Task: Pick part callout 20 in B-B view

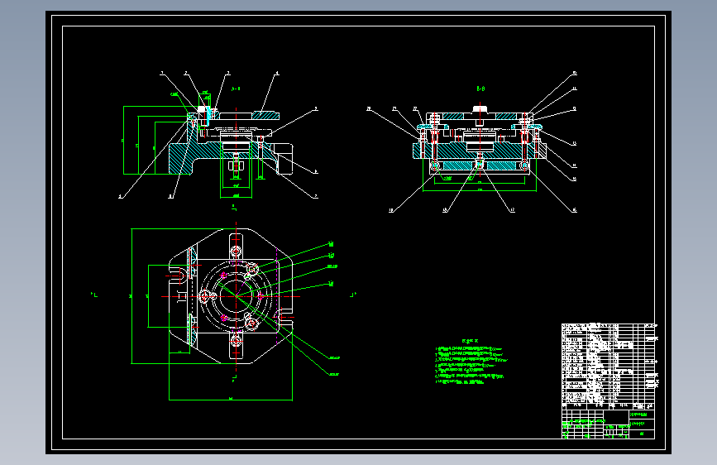Action: click(369, 109)
